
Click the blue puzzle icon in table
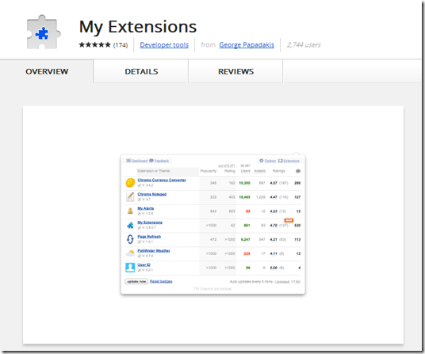(x=130, y=225)
